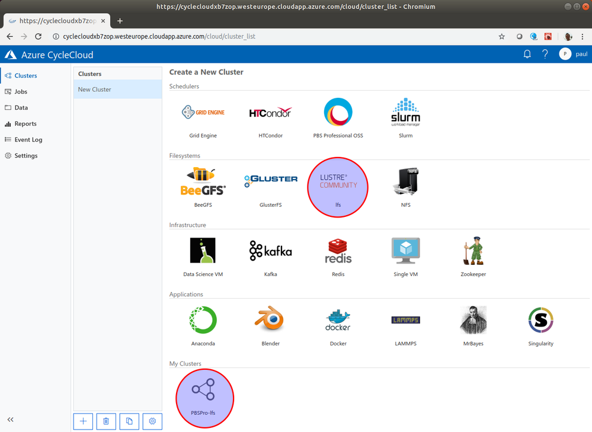Choose the Docker application template
The image size is (592, 432).
338,326
